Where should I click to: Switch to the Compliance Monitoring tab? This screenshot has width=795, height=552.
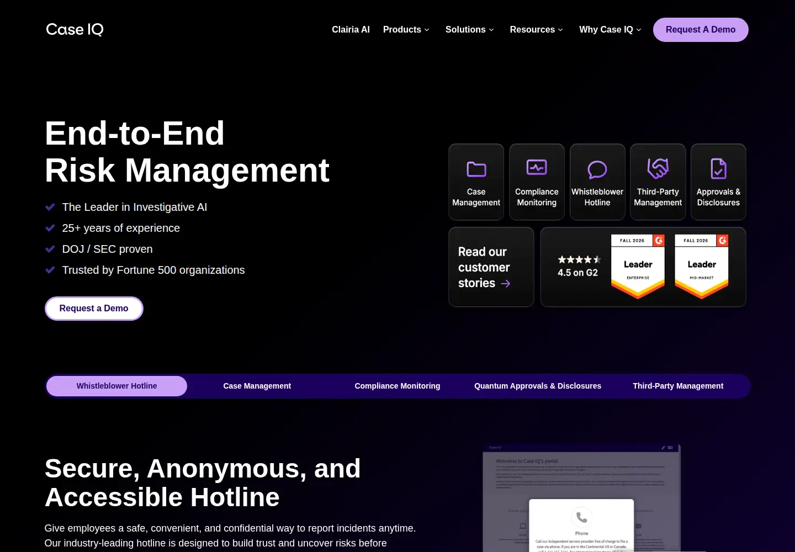tap(397, 386)
